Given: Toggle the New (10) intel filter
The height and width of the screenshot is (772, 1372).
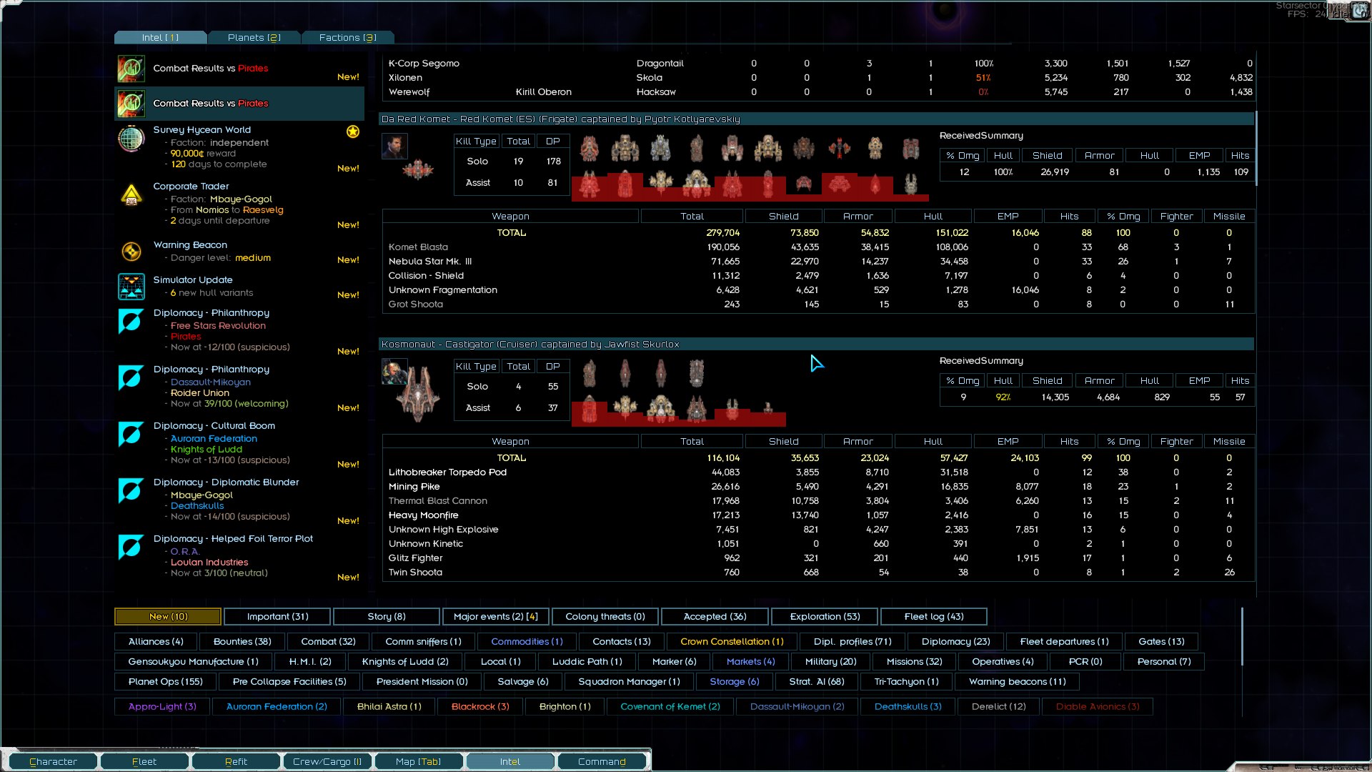Looking at the screenshot, I should click(168, 616).
